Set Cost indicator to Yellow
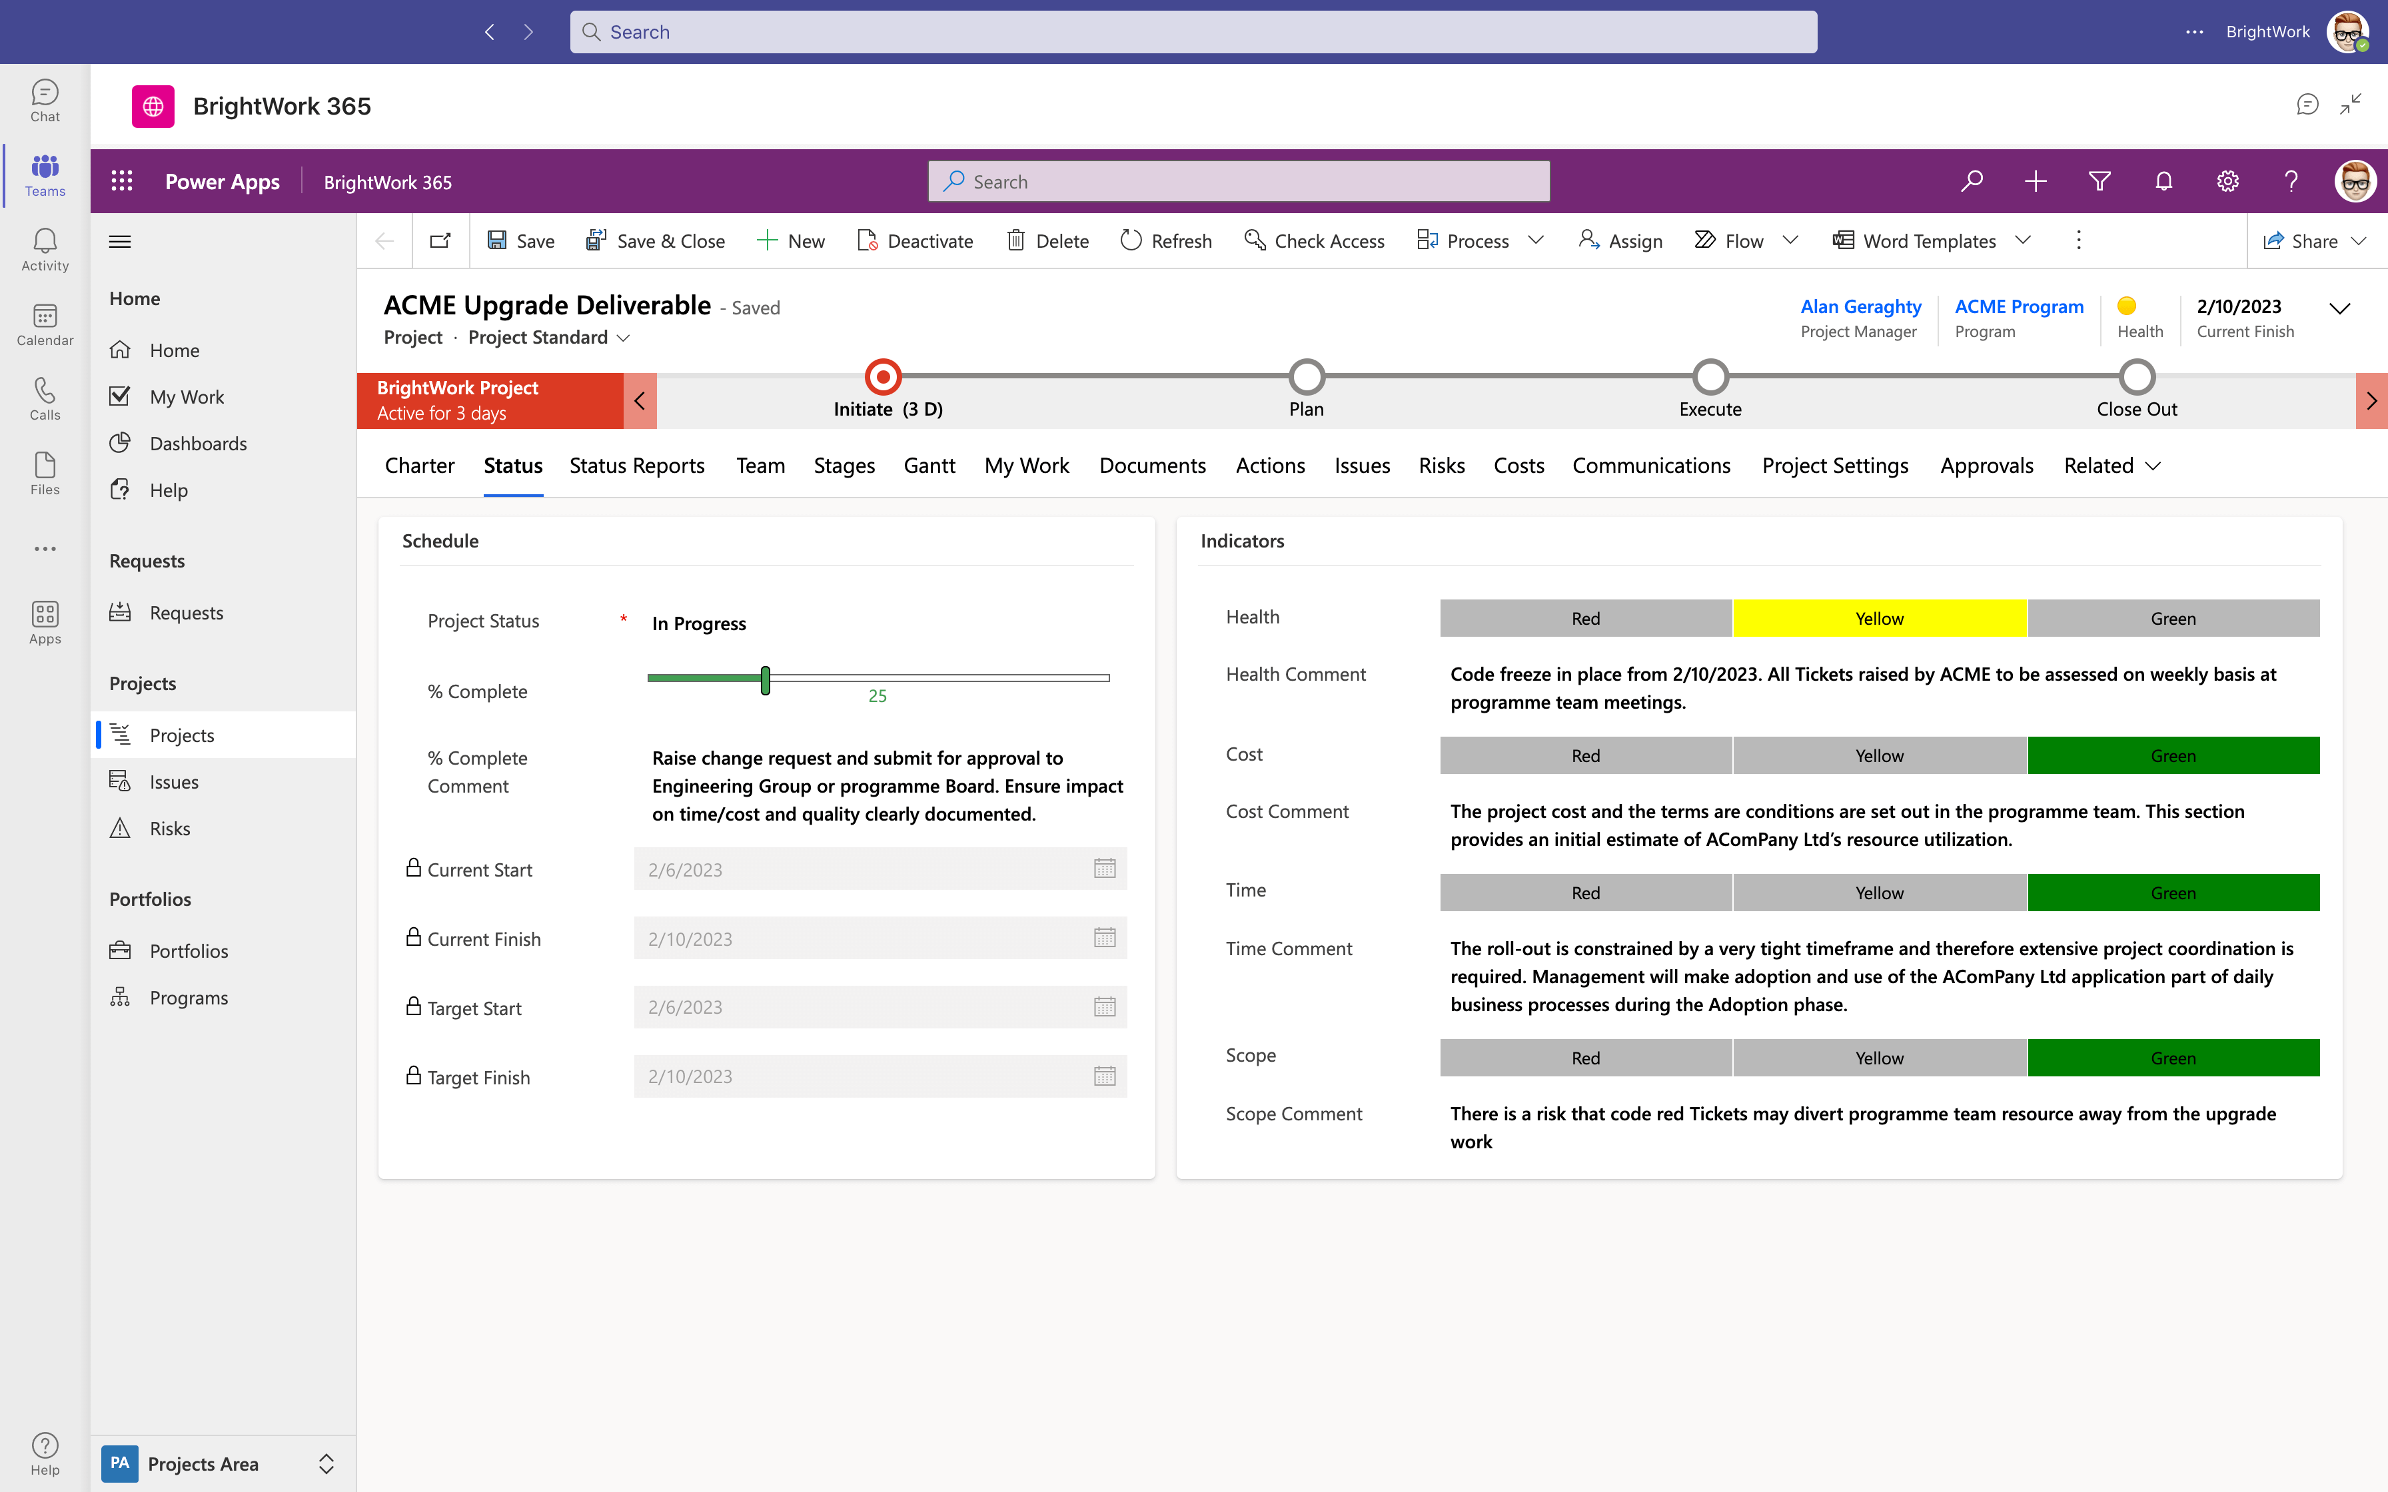 tap(1879, 756)
